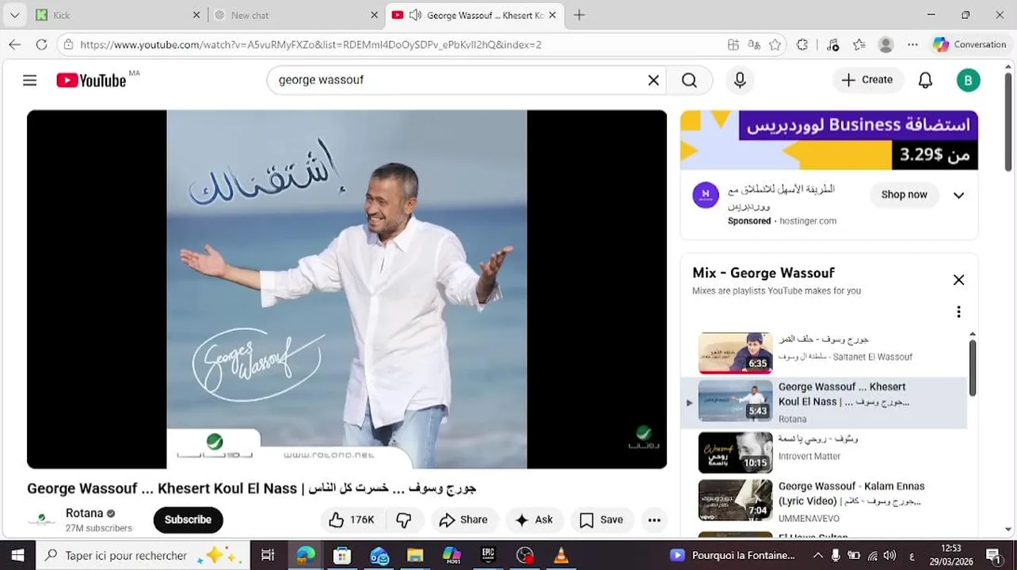1017x570 pixels.
Task: Open the Mix playlist three-dot options
Action: 958,312
